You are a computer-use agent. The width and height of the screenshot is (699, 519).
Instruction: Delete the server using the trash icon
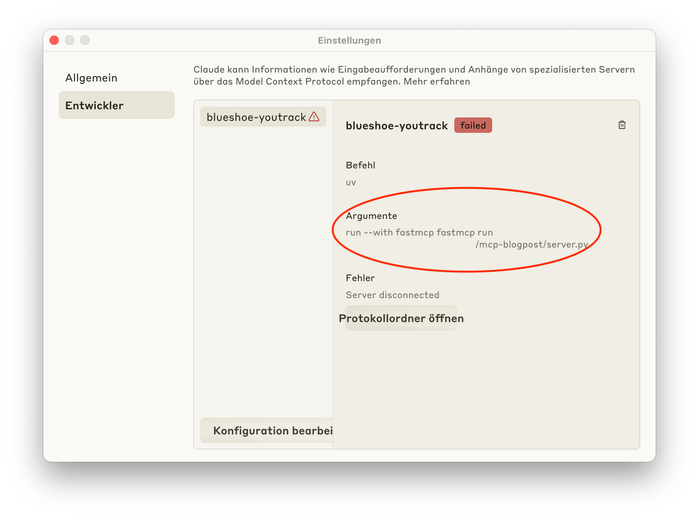(622, 125)
